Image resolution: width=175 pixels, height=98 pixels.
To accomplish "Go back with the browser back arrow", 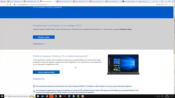I will [x=1, y=5].
